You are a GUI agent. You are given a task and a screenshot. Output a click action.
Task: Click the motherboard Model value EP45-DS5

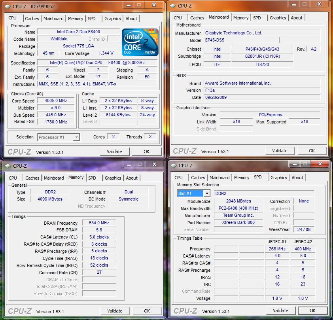point(240,40)
